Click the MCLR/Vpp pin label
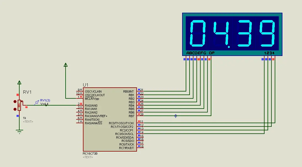Viewport: 302px width, 167px height. click(x=92, y=99)
